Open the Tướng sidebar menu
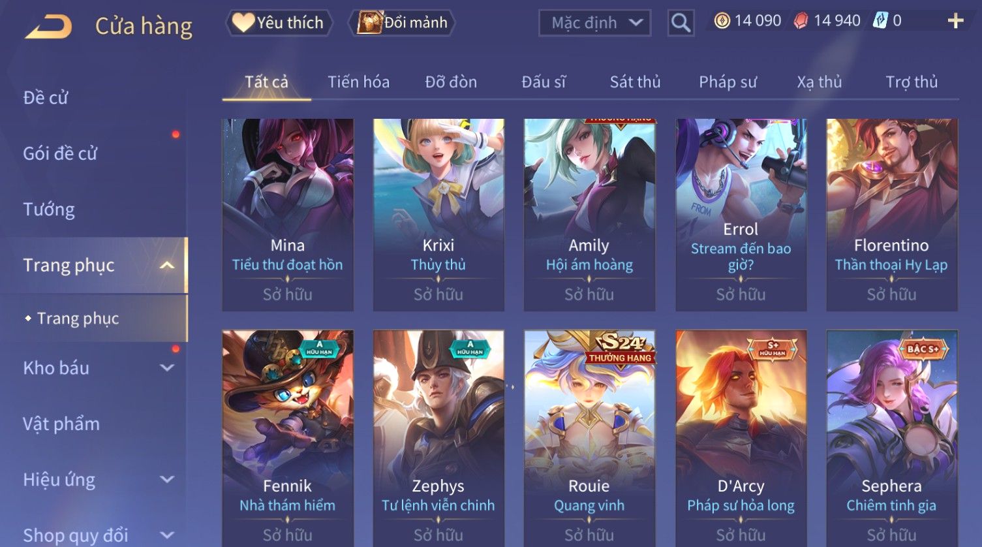The height and width of the screenshot is (547, 982). (x=49, y=210)
